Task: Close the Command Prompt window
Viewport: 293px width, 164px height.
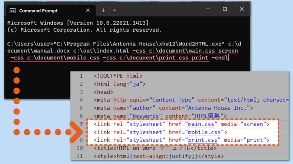Action: [241, 9]
